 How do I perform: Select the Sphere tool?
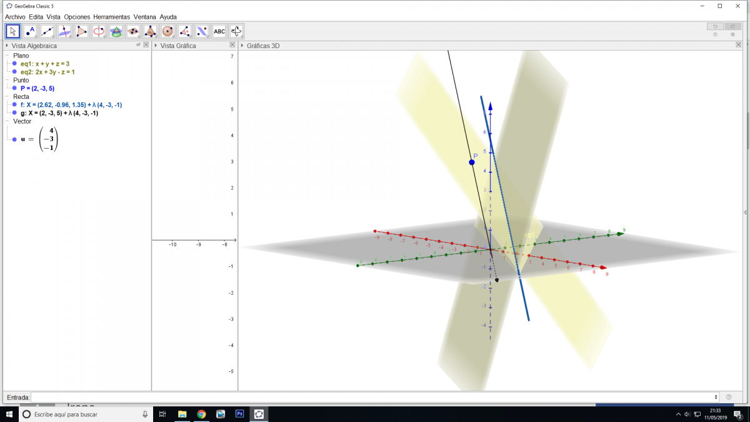[167, 31]
